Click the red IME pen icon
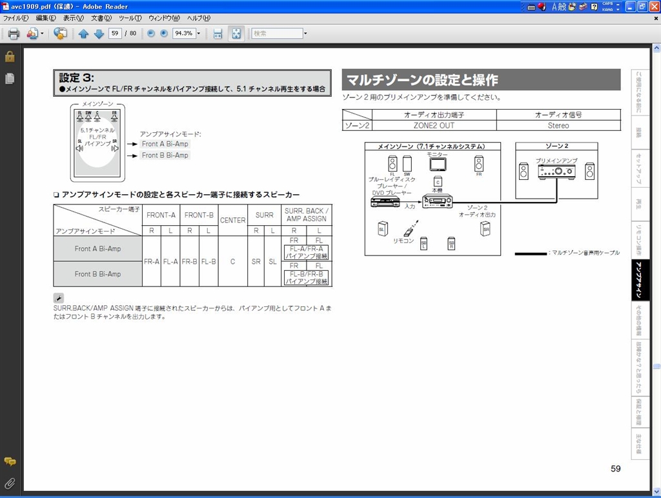The image size is (661, 498). point(542,6)
